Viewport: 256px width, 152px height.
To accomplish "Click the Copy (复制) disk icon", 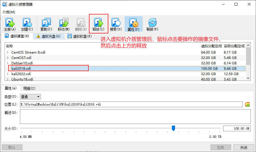I will (x=46, y=23).
